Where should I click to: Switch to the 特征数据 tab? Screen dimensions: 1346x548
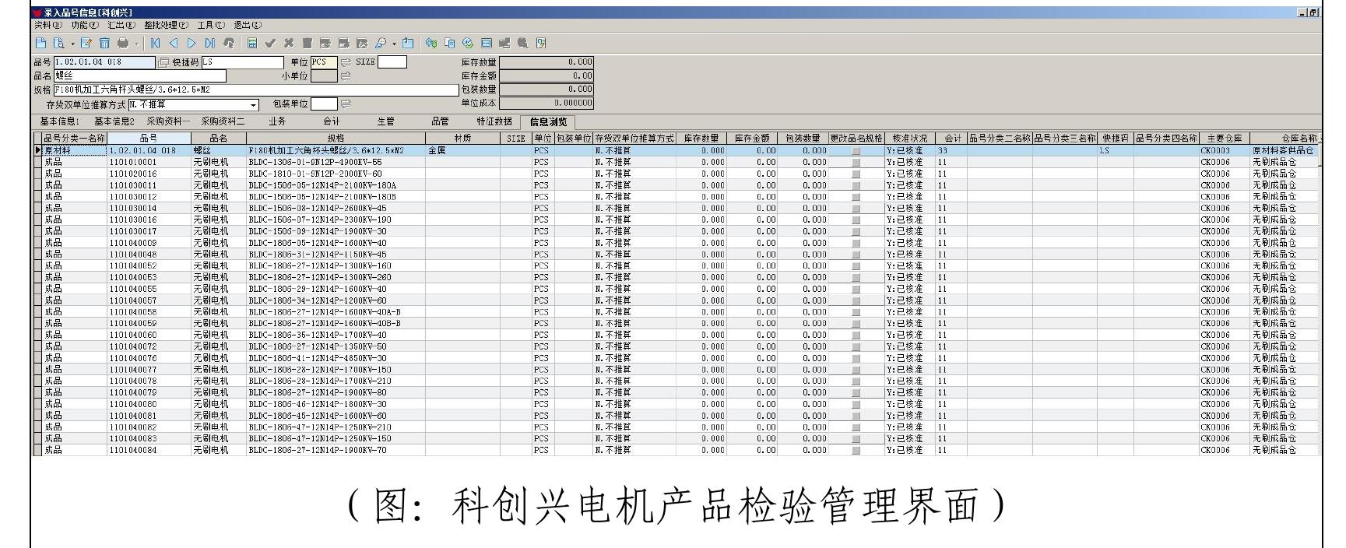pyautogui.click(x=494, y=121)
